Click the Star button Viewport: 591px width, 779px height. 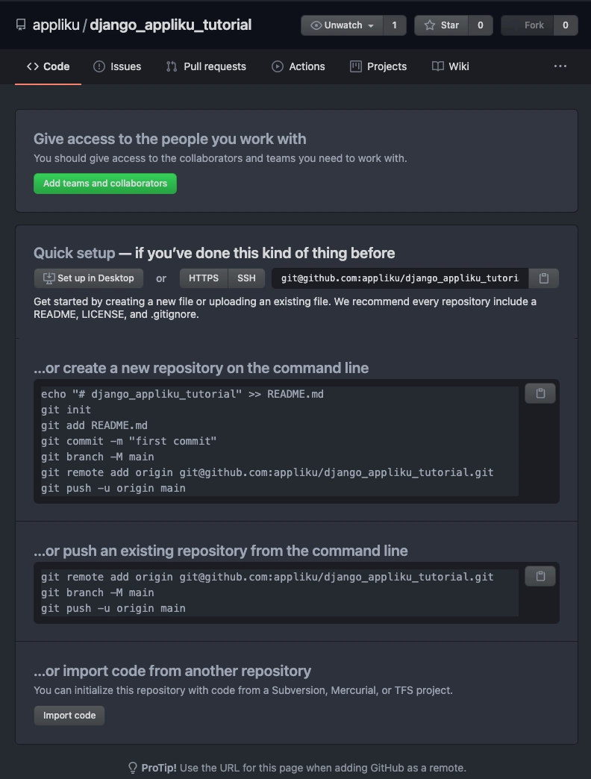pyautogui.click(x=441, y=25)
